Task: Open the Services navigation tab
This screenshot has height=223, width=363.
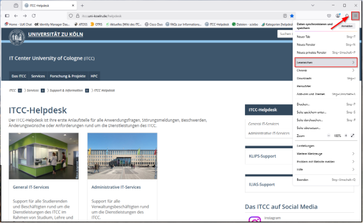Action: [38, 76]
